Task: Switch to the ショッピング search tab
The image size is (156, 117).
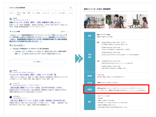Action: click(46, 13)
